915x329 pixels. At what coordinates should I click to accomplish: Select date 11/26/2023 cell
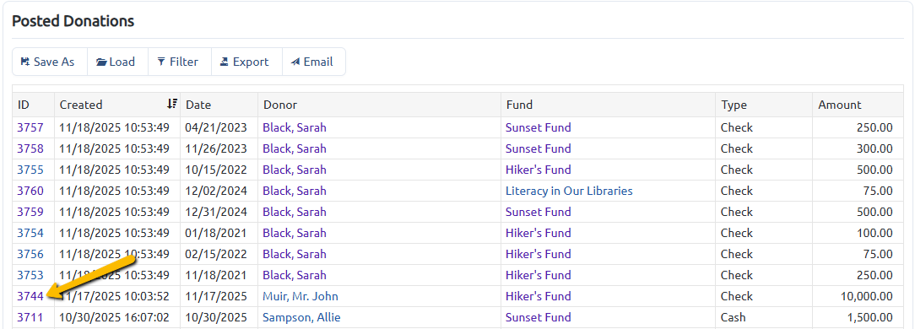pyautogui.click(x=219, y=148)
